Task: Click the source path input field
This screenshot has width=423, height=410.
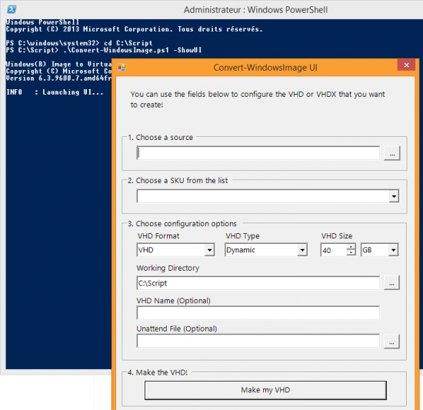Action: coord(258,153)
